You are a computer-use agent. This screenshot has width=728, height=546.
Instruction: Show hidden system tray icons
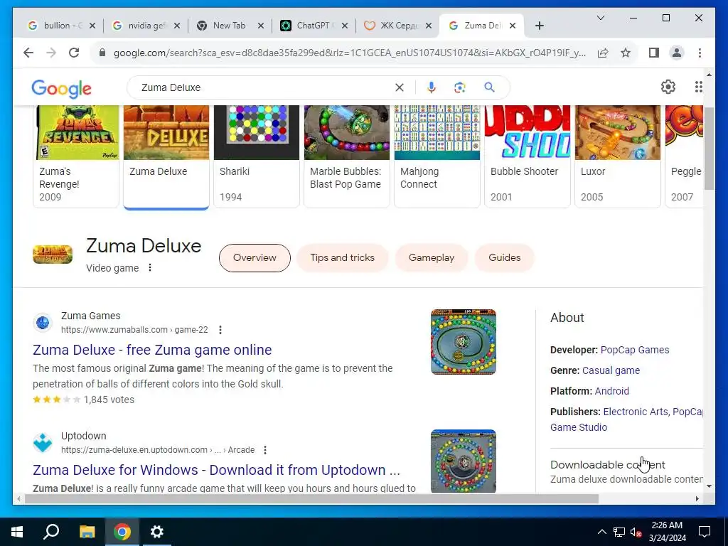pyautogui.click(x=601, y=532)
